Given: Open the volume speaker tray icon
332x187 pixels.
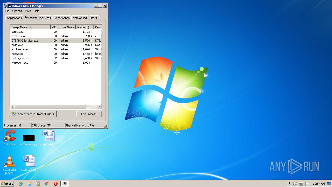Looking at the screenshot, I should point(295,184).
